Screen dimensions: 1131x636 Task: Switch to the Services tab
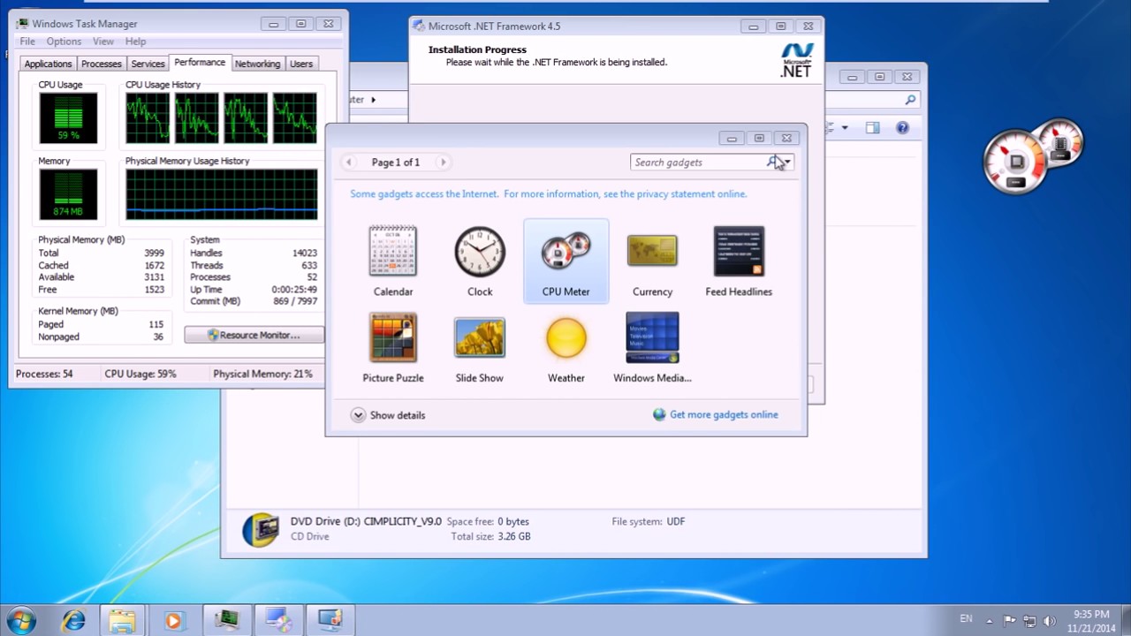pyautogui.click(x=148, y=64)
